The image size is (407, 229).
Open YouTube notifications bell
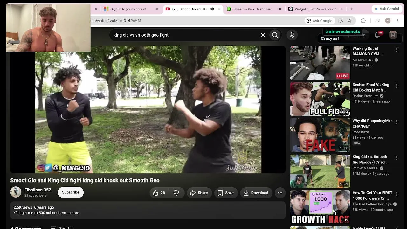[377, 35]
